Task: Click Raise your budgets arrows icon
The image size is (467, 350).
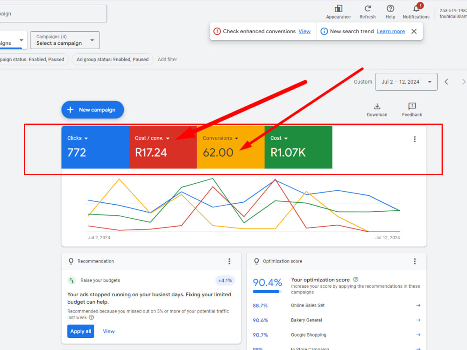Action: 71,280
